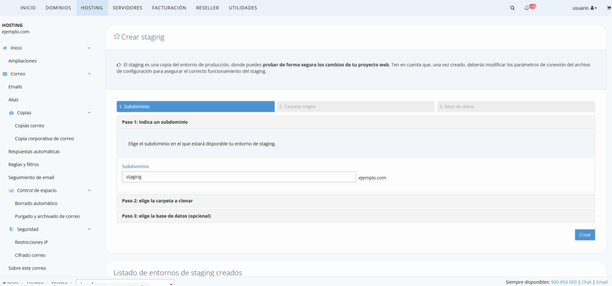Click the Inicio home icon in sidebar
This screenshot has width=612, height=286.
tap(5, 48)
